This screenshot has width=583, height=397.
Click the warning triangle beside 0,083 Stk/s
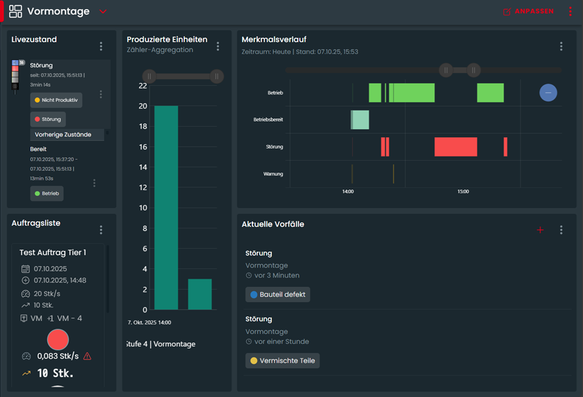87,356
